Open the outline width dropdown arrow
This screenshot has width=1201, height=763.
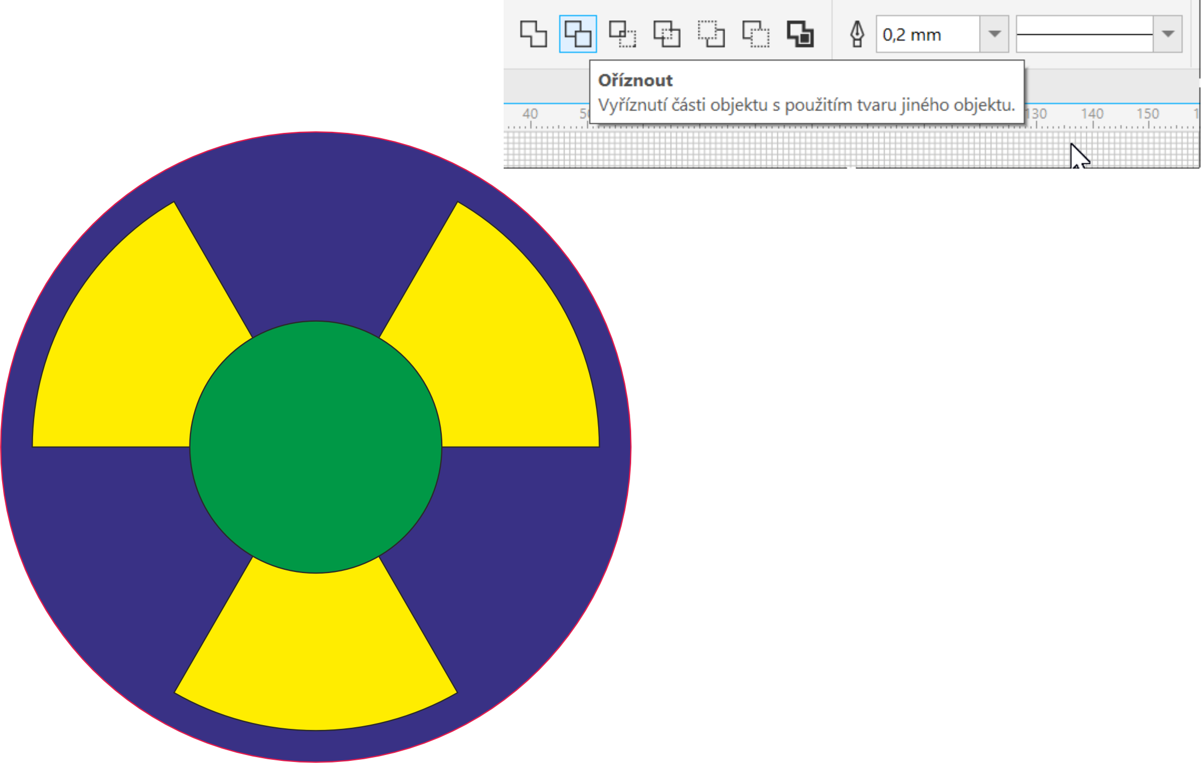click(x=994, y=34)
